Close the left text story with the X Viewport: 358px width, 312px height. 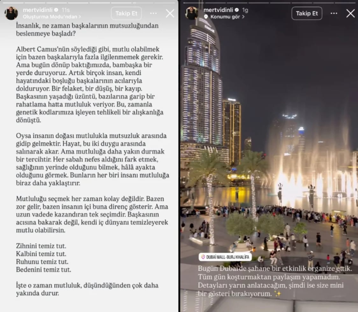point(170,13)
